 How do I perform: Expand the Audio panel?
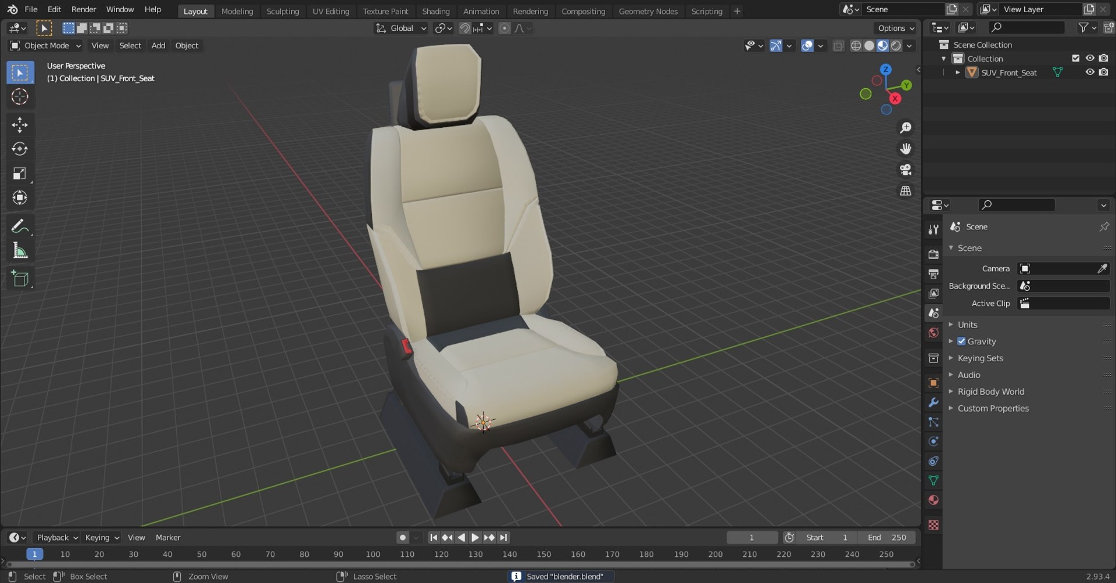coord(968,375)
